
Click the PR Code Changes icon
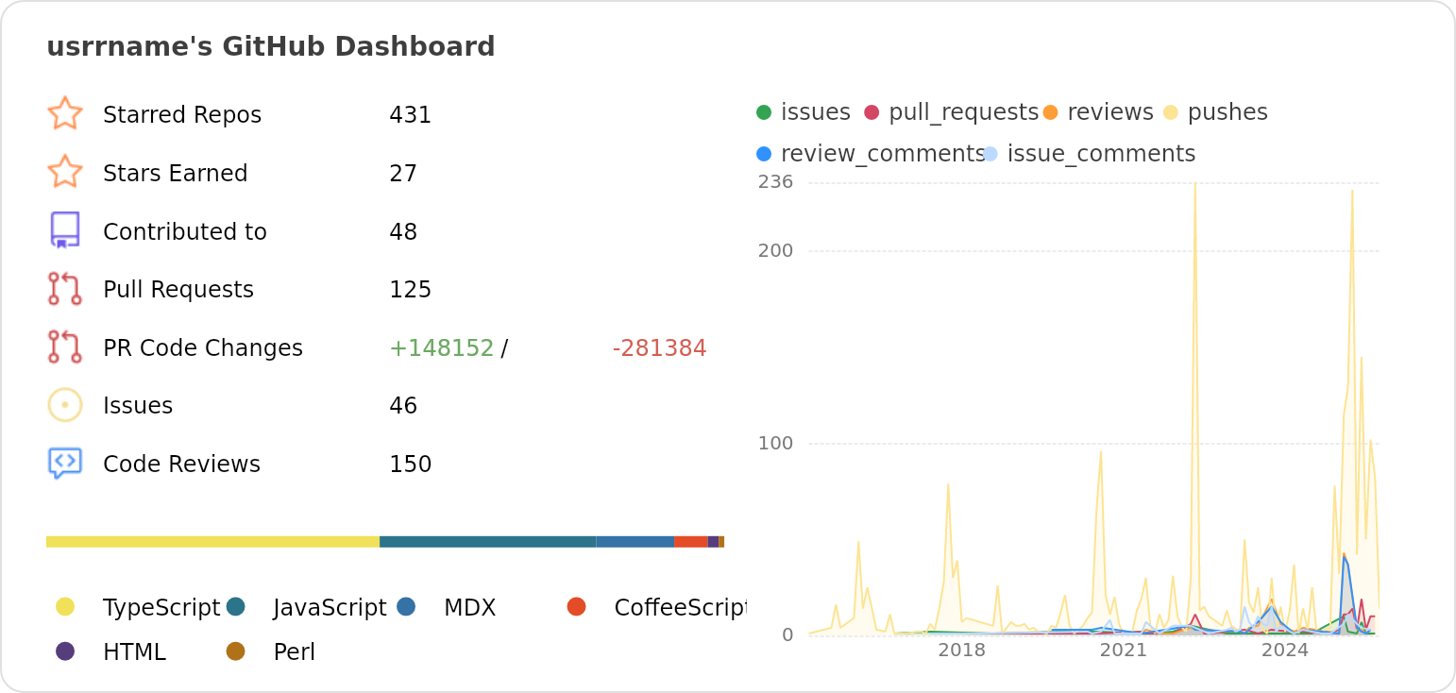click(x=64, y=347)
